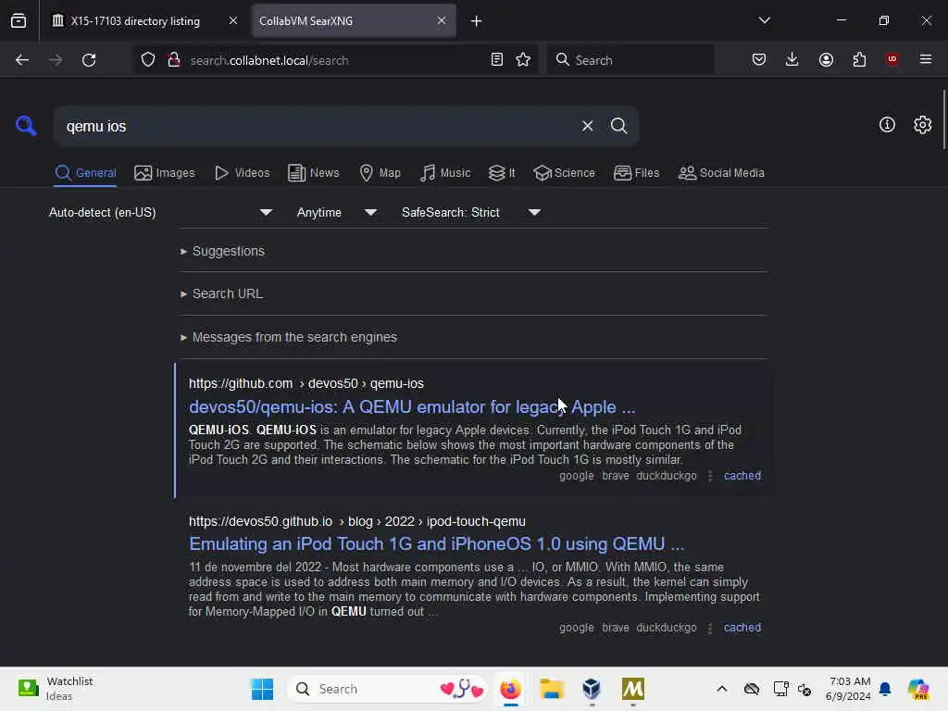Switch to Videos search category
Image resolution: width=948 pixels, height=711 pixels.
point(243,173)
